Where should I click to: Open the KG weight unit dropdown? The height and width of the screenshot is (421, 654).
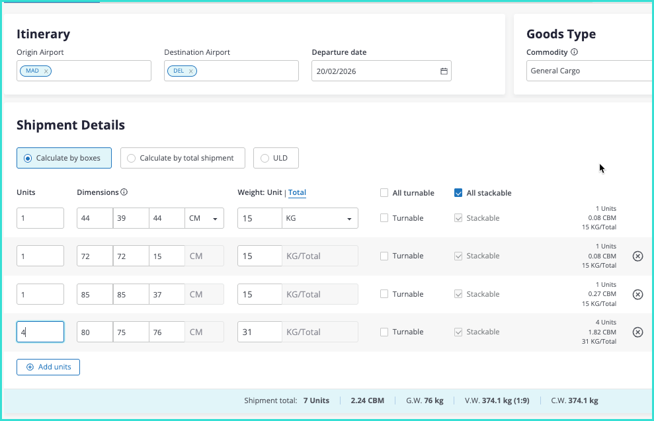click(x=320, y=218)
